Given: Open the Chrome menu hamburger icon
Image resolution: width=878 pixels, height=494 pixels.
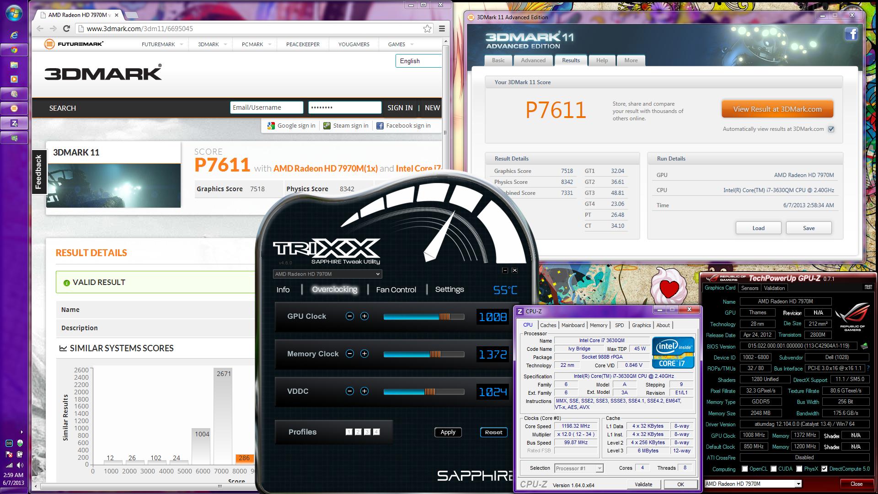Looking at the screenshot, I should (442, 28).
